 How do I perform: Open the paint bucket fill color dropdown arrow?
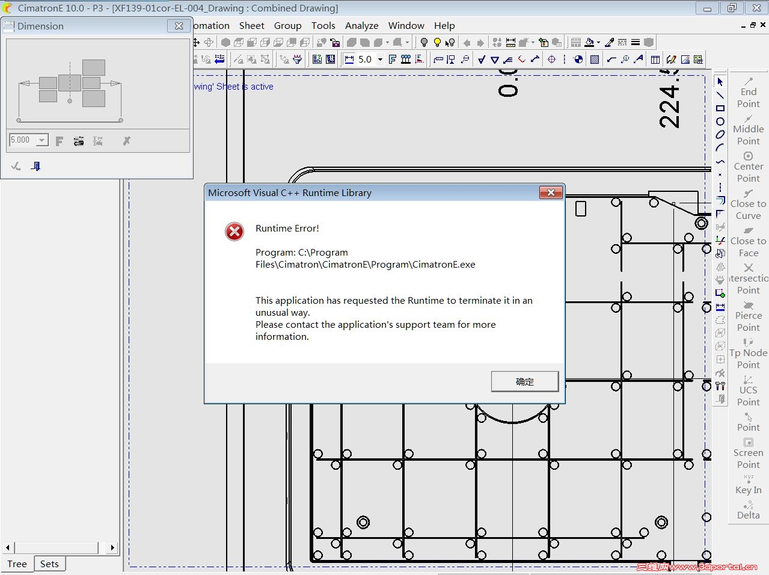click(598, 42)
